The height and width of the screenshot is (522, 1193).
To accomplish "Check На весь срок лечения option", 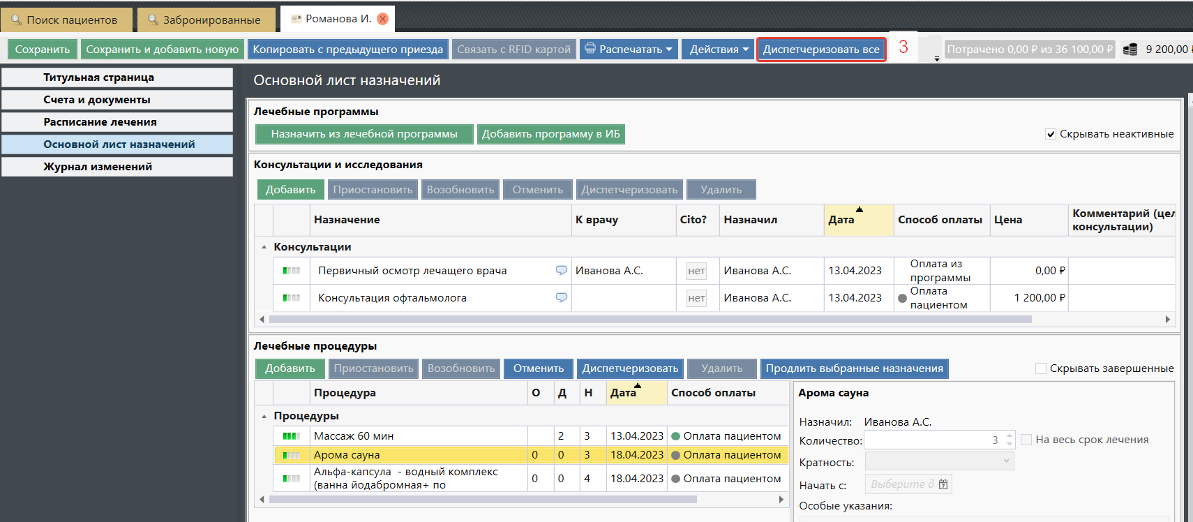I will tap(1026, 440).
